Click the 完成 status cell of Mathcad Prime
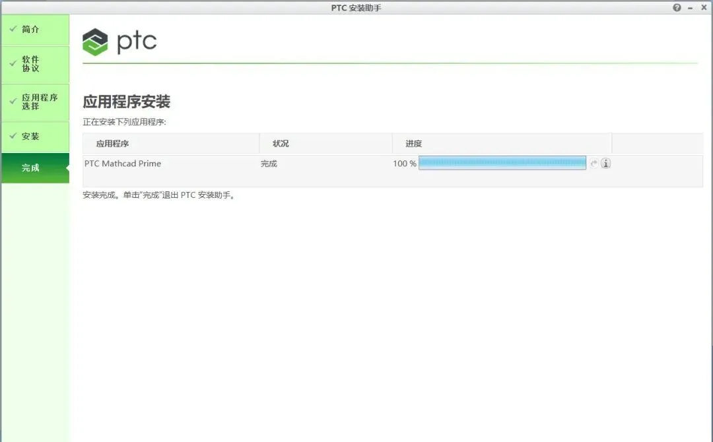The height and width of the screenshot is (442, 713). coord(269,164)
